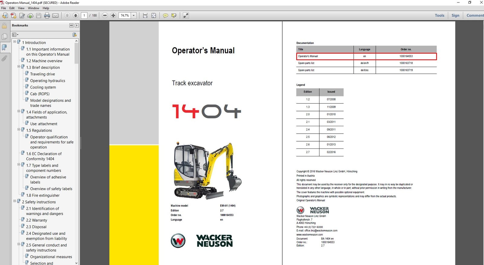Viewport: 484px width, 265px height.
Task: Click the Send by email envelope icon
Action: (x=55, y=15)
